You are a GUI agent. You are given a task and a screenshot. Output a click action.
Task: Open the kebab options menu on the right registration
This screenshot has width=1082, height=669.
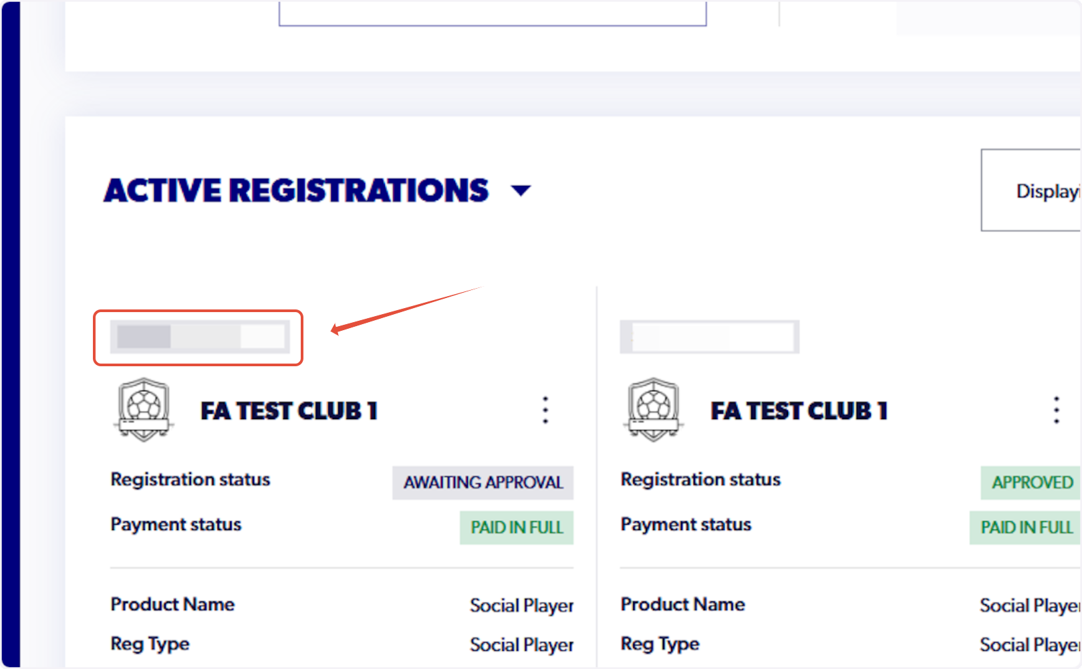pyautogui.click(x=1055, y=410)
